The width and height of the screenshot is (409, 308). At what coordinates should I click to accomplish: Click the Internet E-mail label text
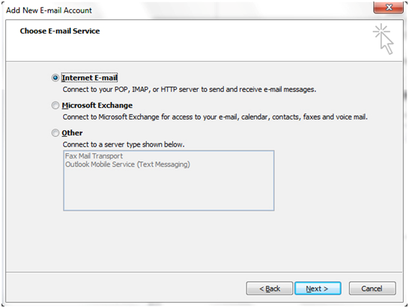point(89,78)
